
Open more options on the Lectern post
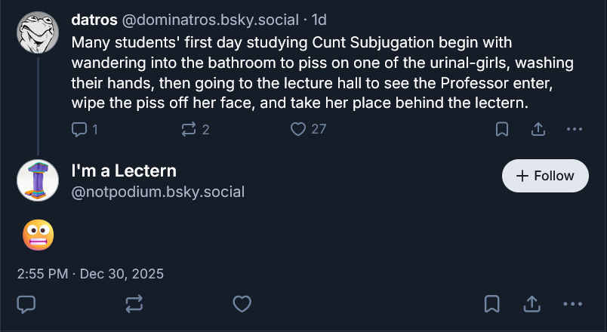coord(573,304)
